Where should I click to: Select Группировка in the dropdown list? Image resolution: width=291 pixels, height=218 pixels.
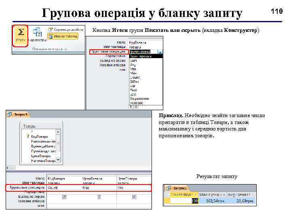(145, 56)
